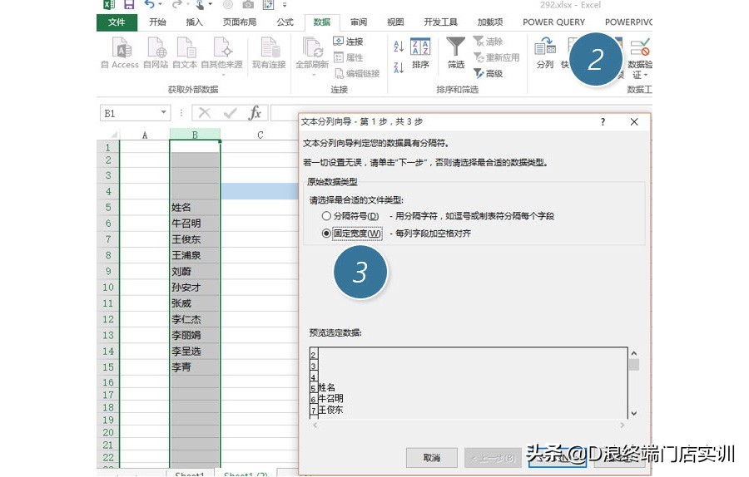Select the Fixed width (固定宽度) radio option
Viewport: 749px width, 477px height.
point(326,234)
